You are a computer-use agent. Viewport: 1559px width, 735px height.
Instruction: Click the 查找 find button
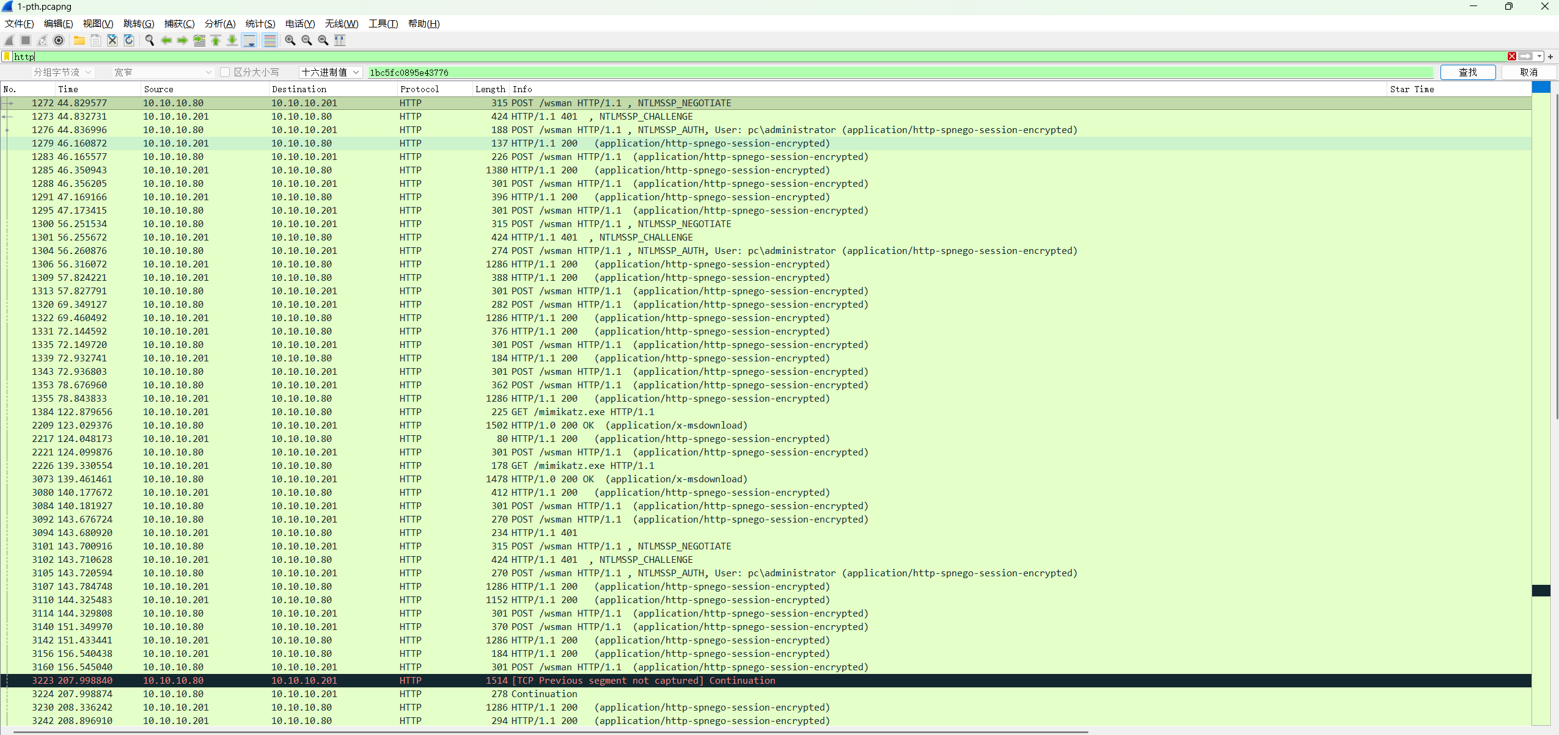tap(1467, 72)
